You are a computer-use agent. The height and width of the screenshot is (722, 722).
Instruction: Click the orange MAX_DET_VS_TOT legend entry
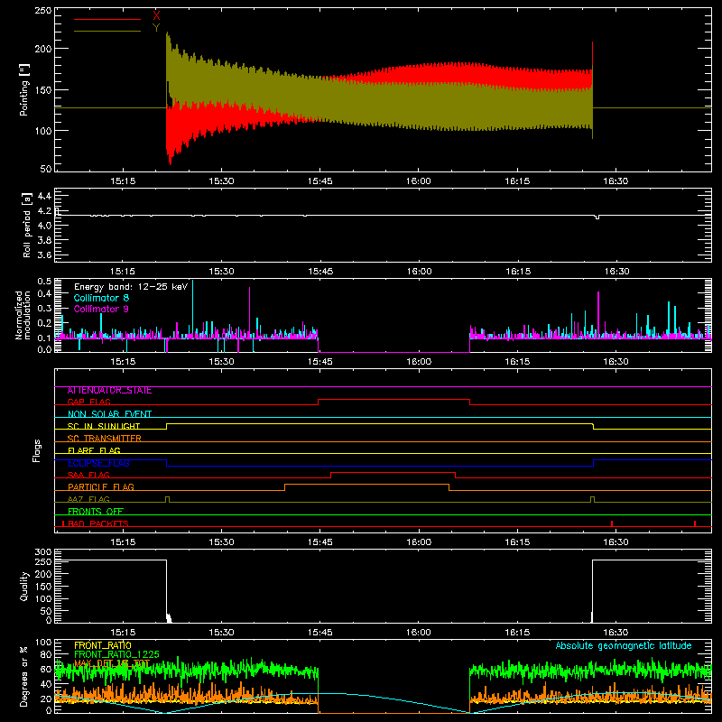[x=112, y=663]
